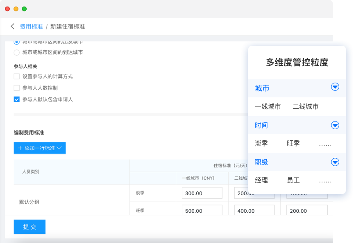
Task: Select 经理 under 职级
Action: [262, 180]
